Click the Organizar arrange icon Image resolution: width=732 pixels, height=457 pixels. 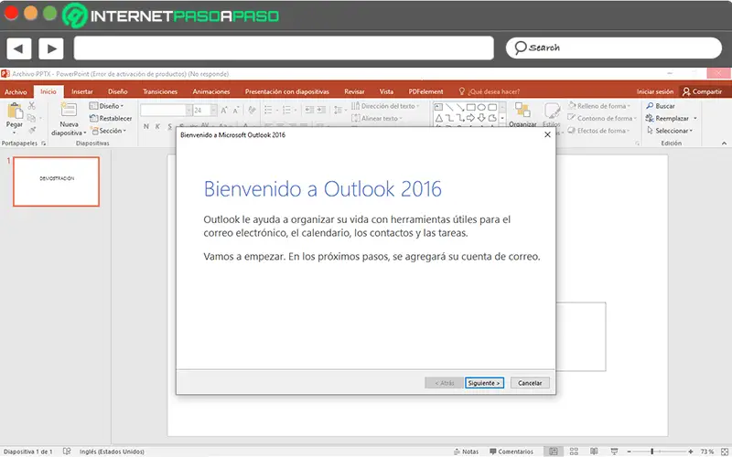[x=522, y=110]
